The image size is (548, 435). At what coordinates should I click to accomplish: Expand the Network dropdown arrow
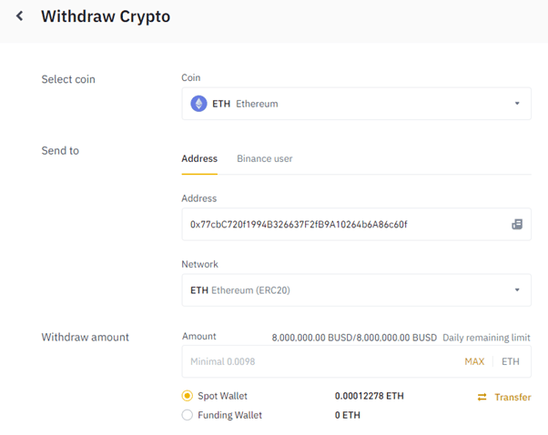point(517,289)
